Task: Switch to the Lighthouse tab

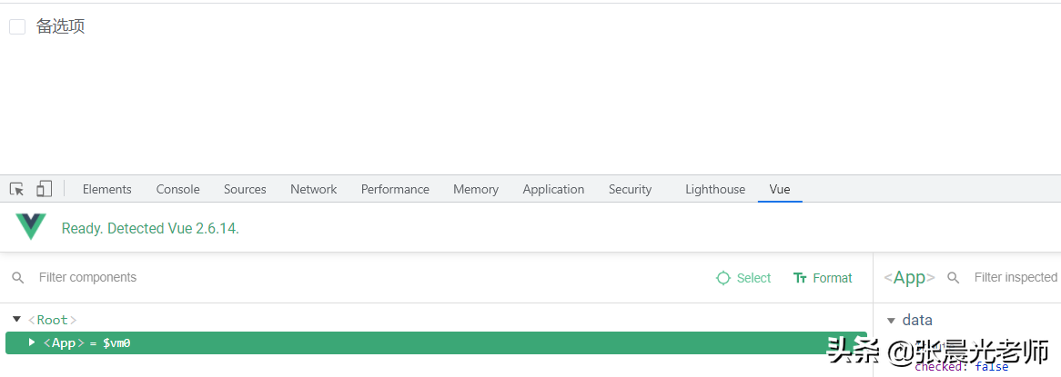Action: (715, 189)
